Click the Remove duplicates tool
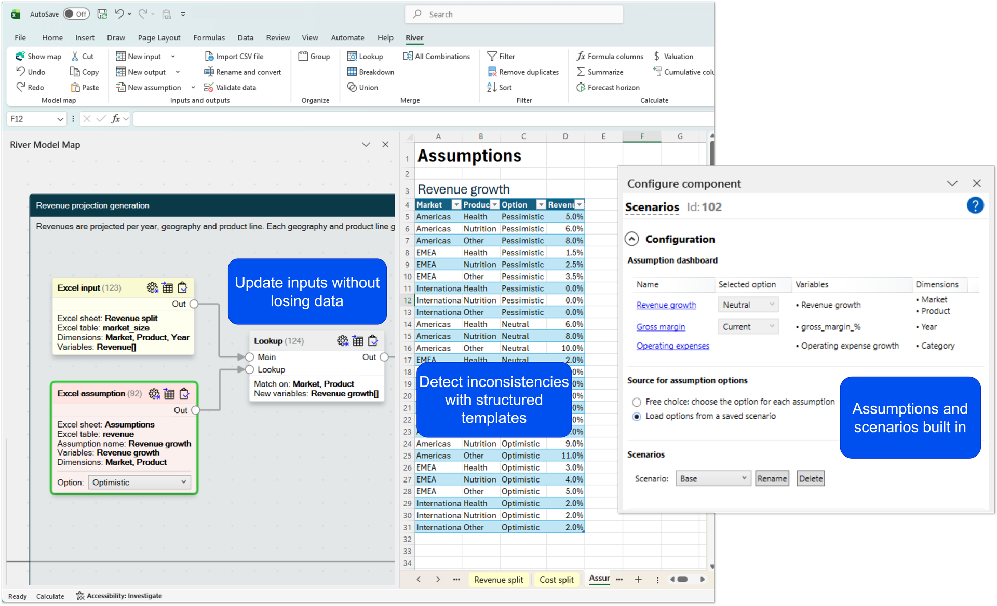 (x=523, y=72)
